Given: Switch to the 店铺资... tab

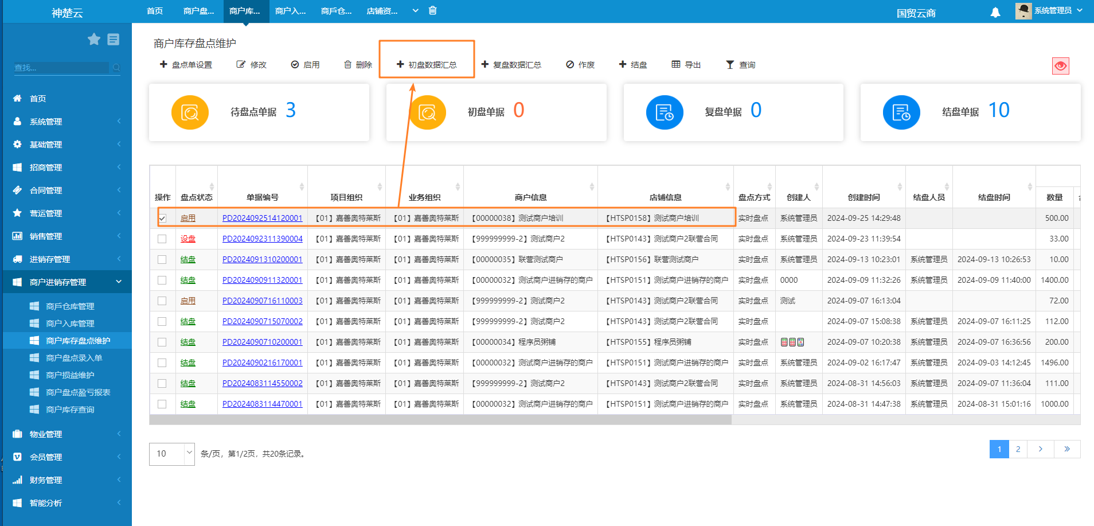Looking at the screenshot, I should (x=382, y=11).
